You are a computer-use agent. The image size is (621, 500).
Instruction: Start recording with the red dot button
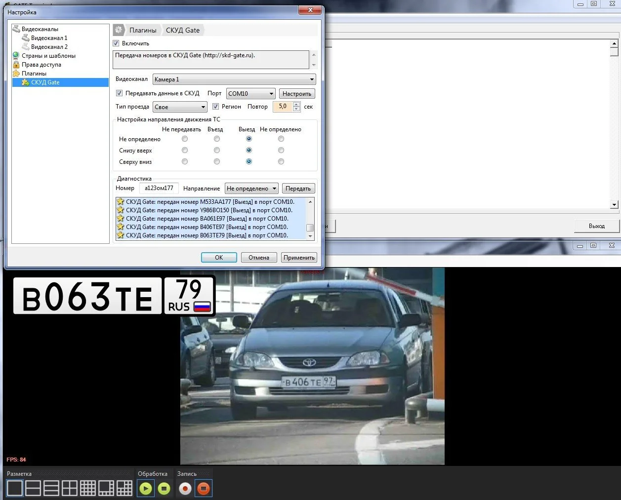[x=185, y=489]
